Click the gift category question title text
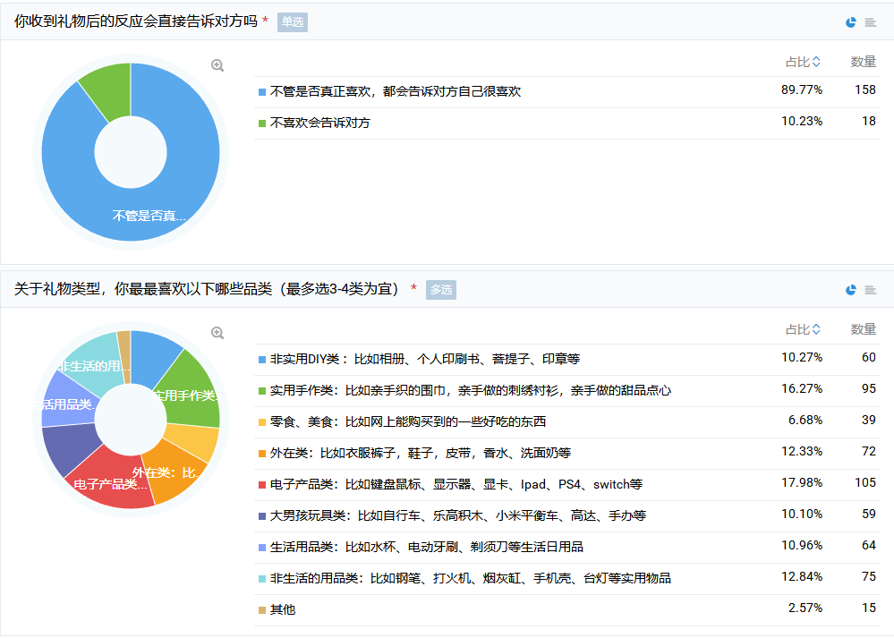Viewport: 894px width, 638px height. click(207, 289)
